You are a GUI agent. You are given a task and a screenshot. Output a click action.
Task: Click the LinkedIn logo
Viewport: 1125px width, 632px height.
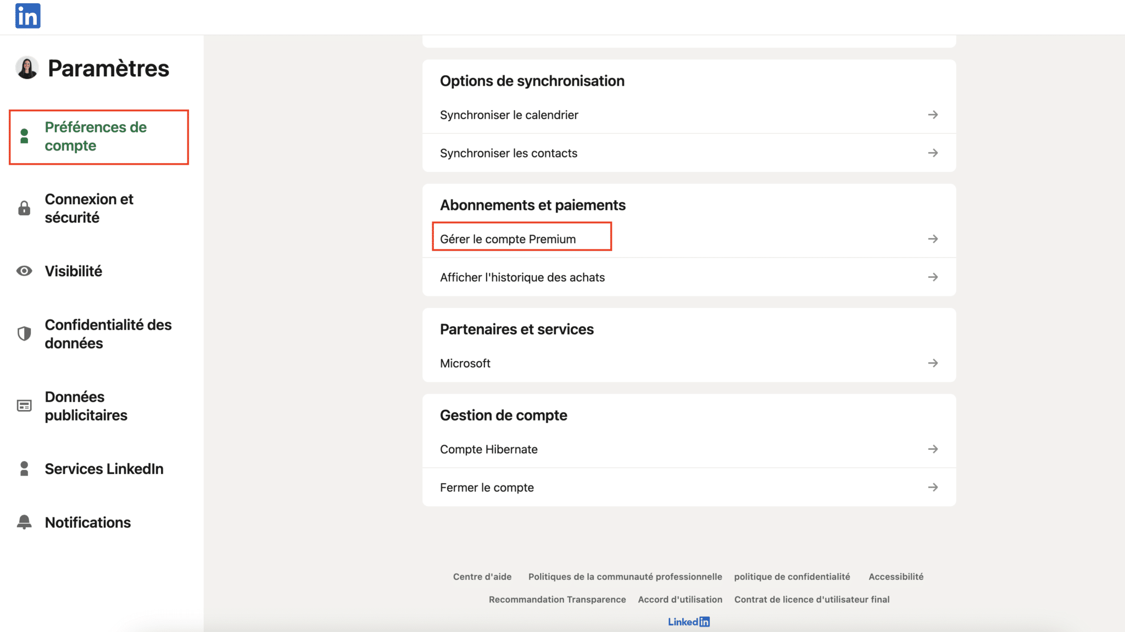[26, 16]
